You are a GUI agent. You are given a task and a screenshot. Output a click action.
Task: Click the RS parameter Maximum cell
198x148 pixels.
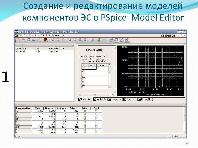point(61,117)
